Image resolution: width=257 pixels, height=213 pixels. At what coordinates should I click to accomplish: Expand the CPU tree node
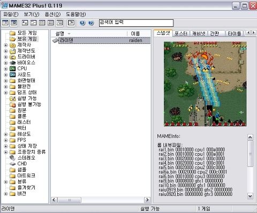6,69
